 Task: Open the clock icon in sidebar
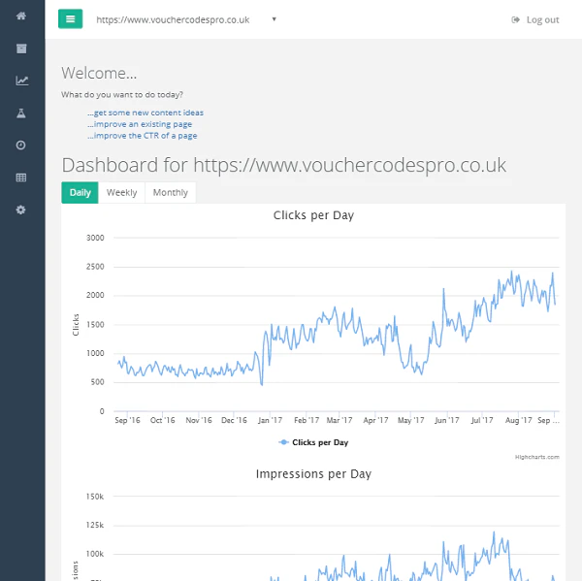pos(20,145)
